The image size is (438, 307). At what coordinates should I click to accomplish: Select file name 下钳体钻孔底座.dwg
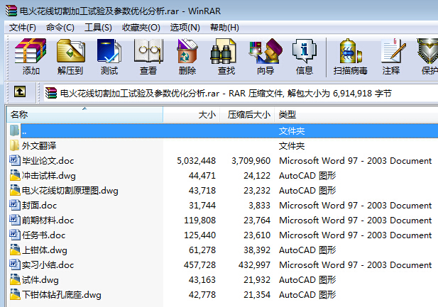click(x=62, y=295)
